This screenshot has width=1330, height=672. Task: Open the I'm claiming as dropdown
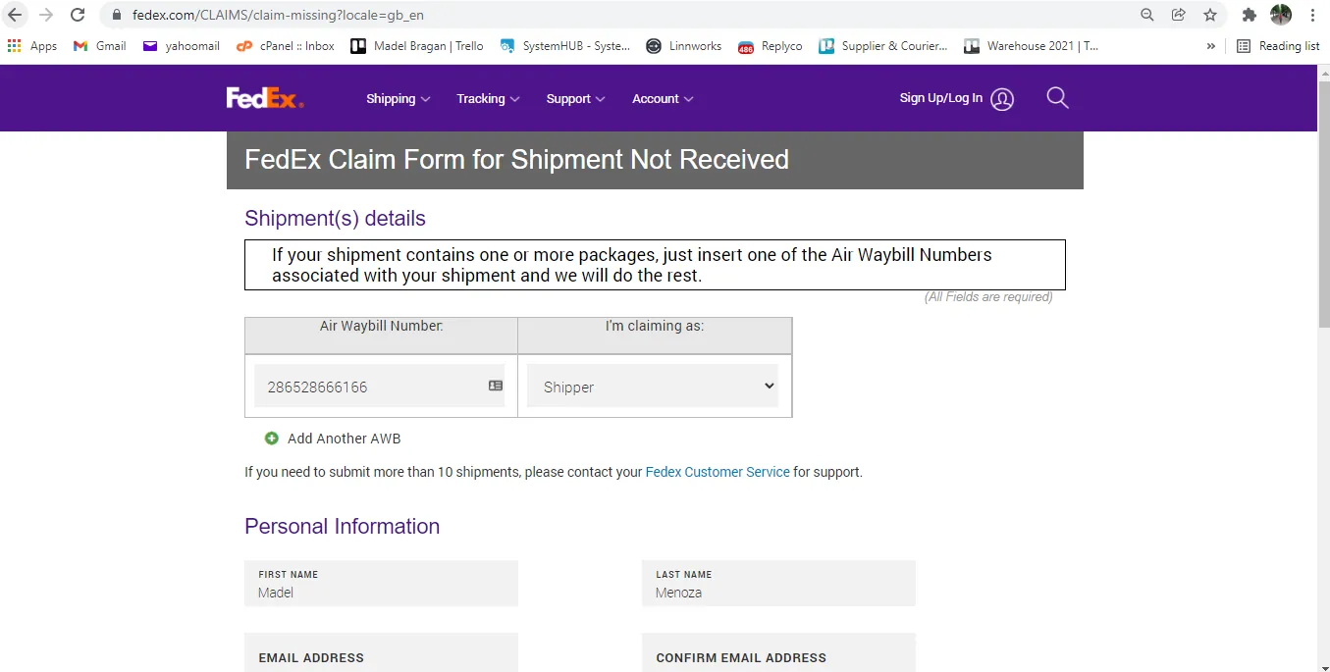coord(653,386)
